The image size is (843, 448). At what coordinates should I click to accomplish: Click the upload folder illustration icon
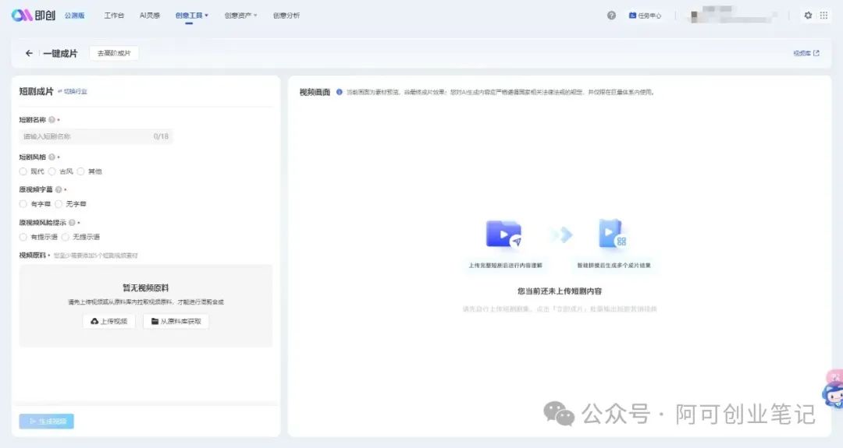tap(503, 234)
